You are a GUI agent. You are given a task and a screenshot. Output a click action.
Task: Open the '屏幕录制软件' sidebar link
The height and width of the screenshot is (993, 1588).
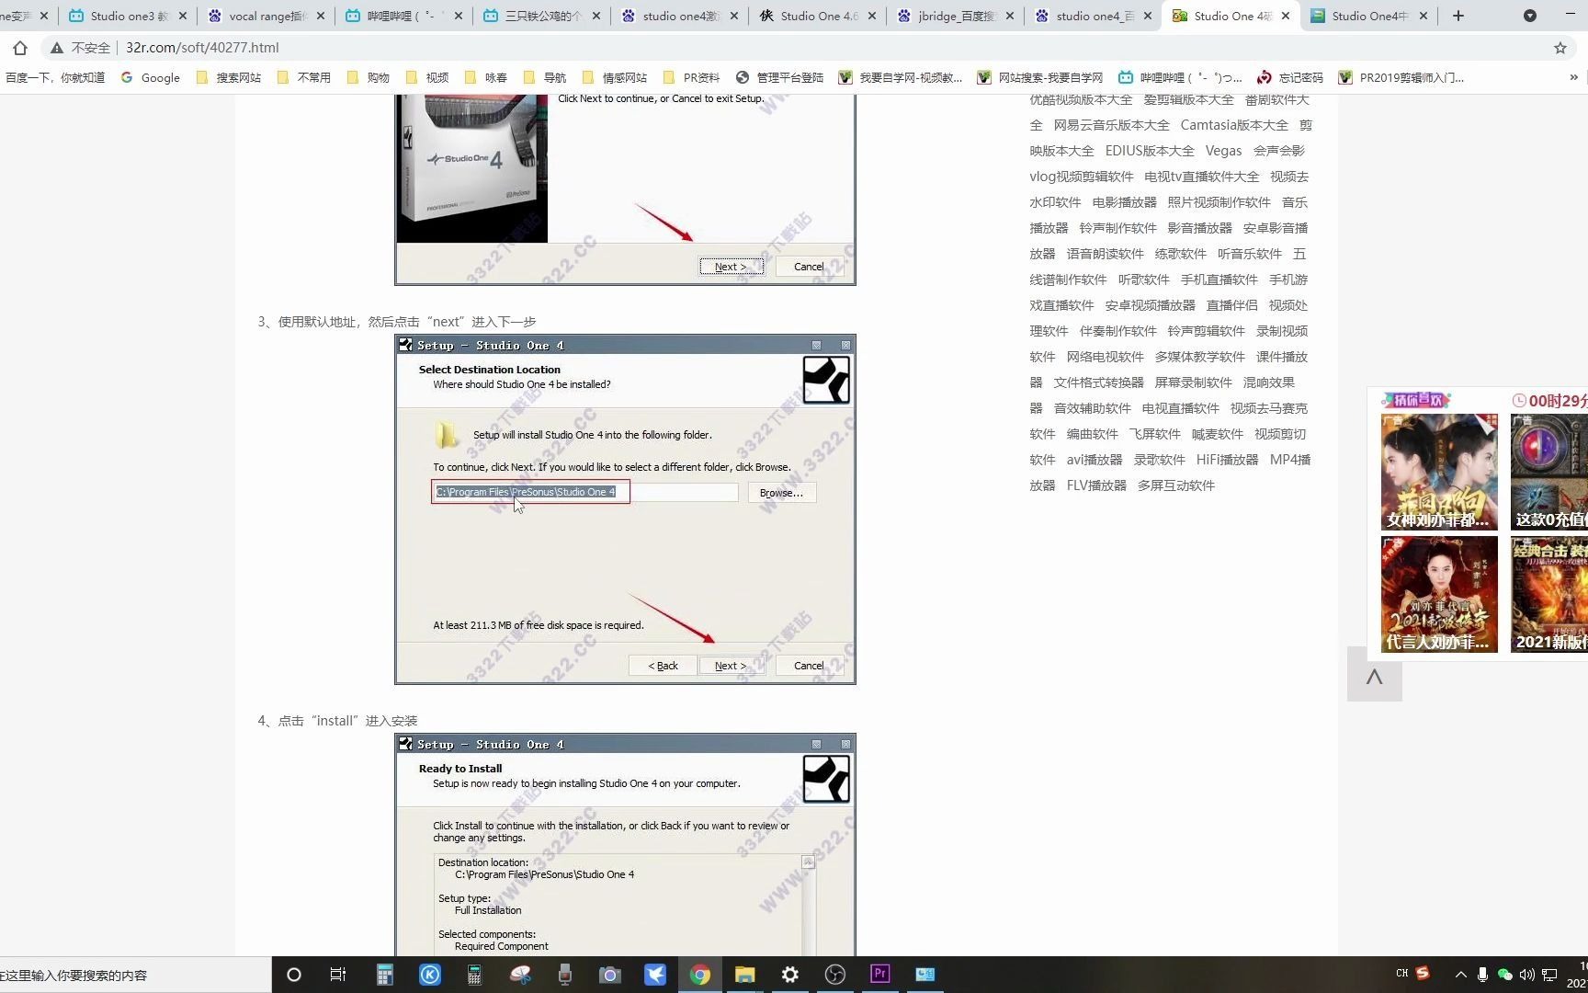click(x=1193, y=382)
